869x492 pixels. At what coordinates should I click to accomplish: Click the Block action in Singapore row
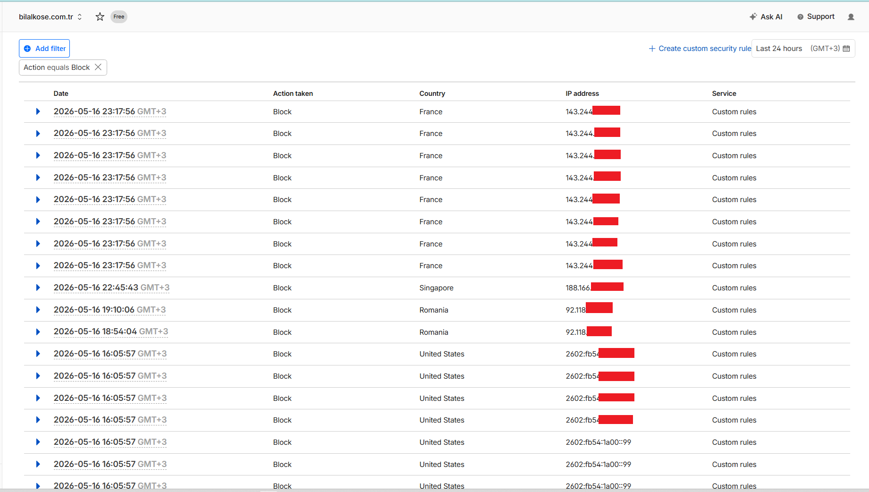coord(282,288)
